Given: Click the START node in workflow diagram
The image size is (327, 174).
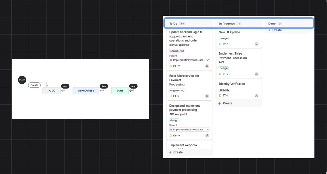Looking at the screenshot, I should [x=22, y=80].
